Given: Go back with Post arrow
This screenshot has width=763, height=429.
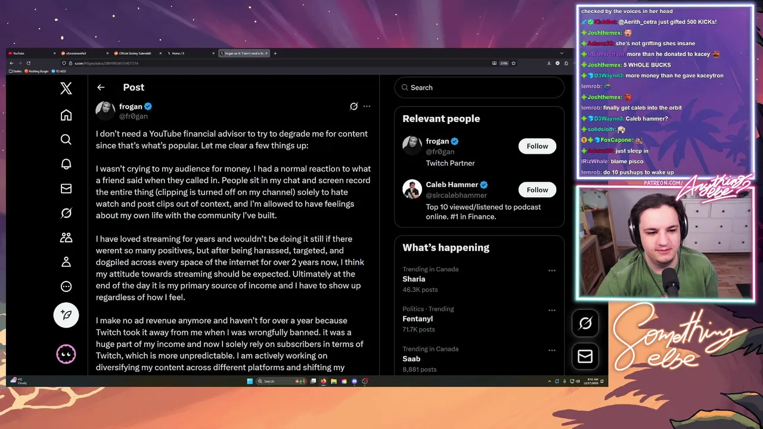Looking at the screenshot, I should [x=101, y=87].
